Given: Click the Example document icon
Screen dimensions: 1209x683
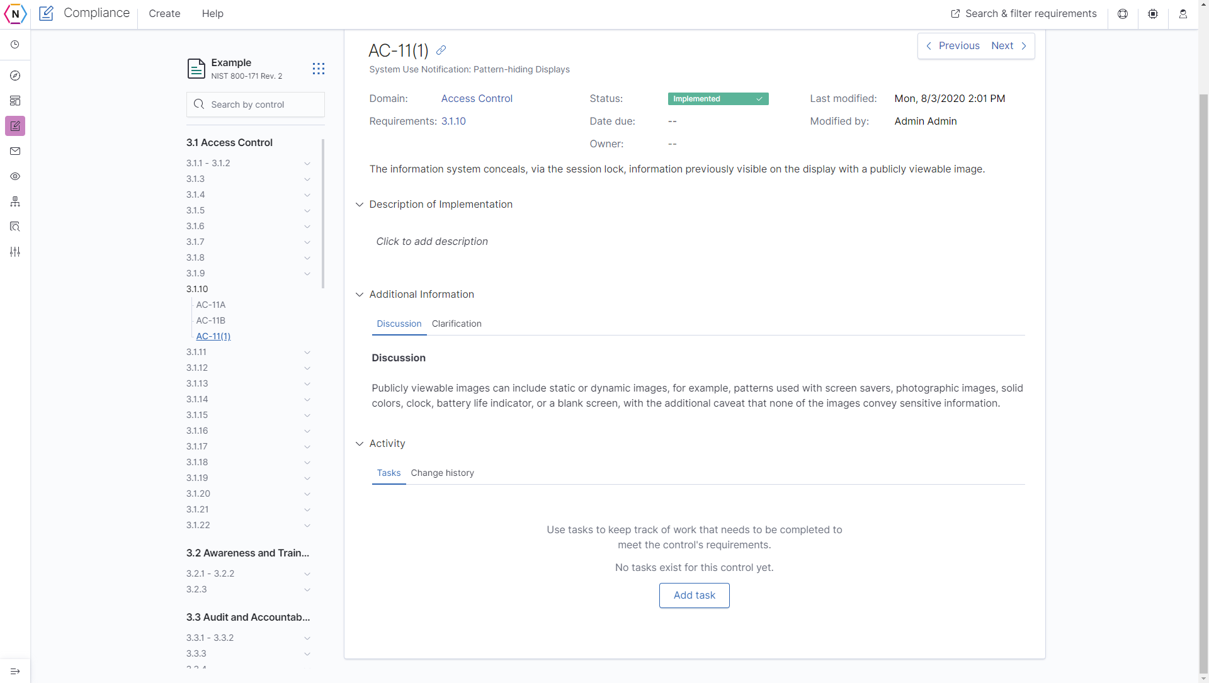Looking at the screenshot, I should (196, 69).
